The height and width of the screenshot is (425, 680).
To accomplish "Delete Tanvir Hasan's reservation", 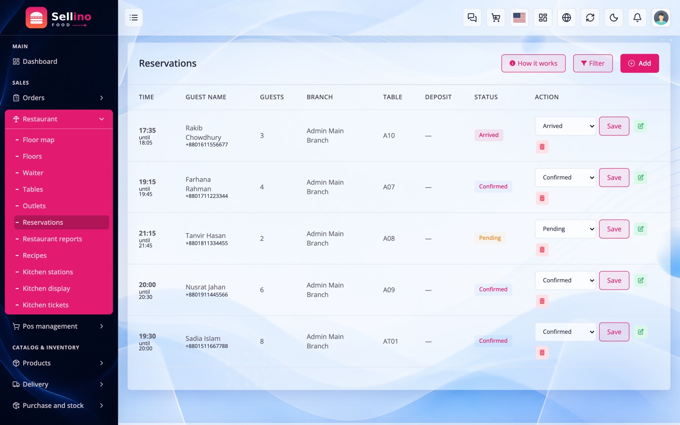I will click(542, 249).
